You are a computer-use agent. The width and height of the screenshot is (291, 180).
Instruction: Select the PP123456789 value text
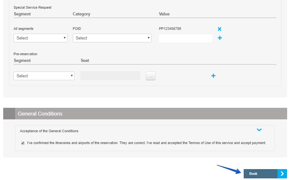(170, 29)
